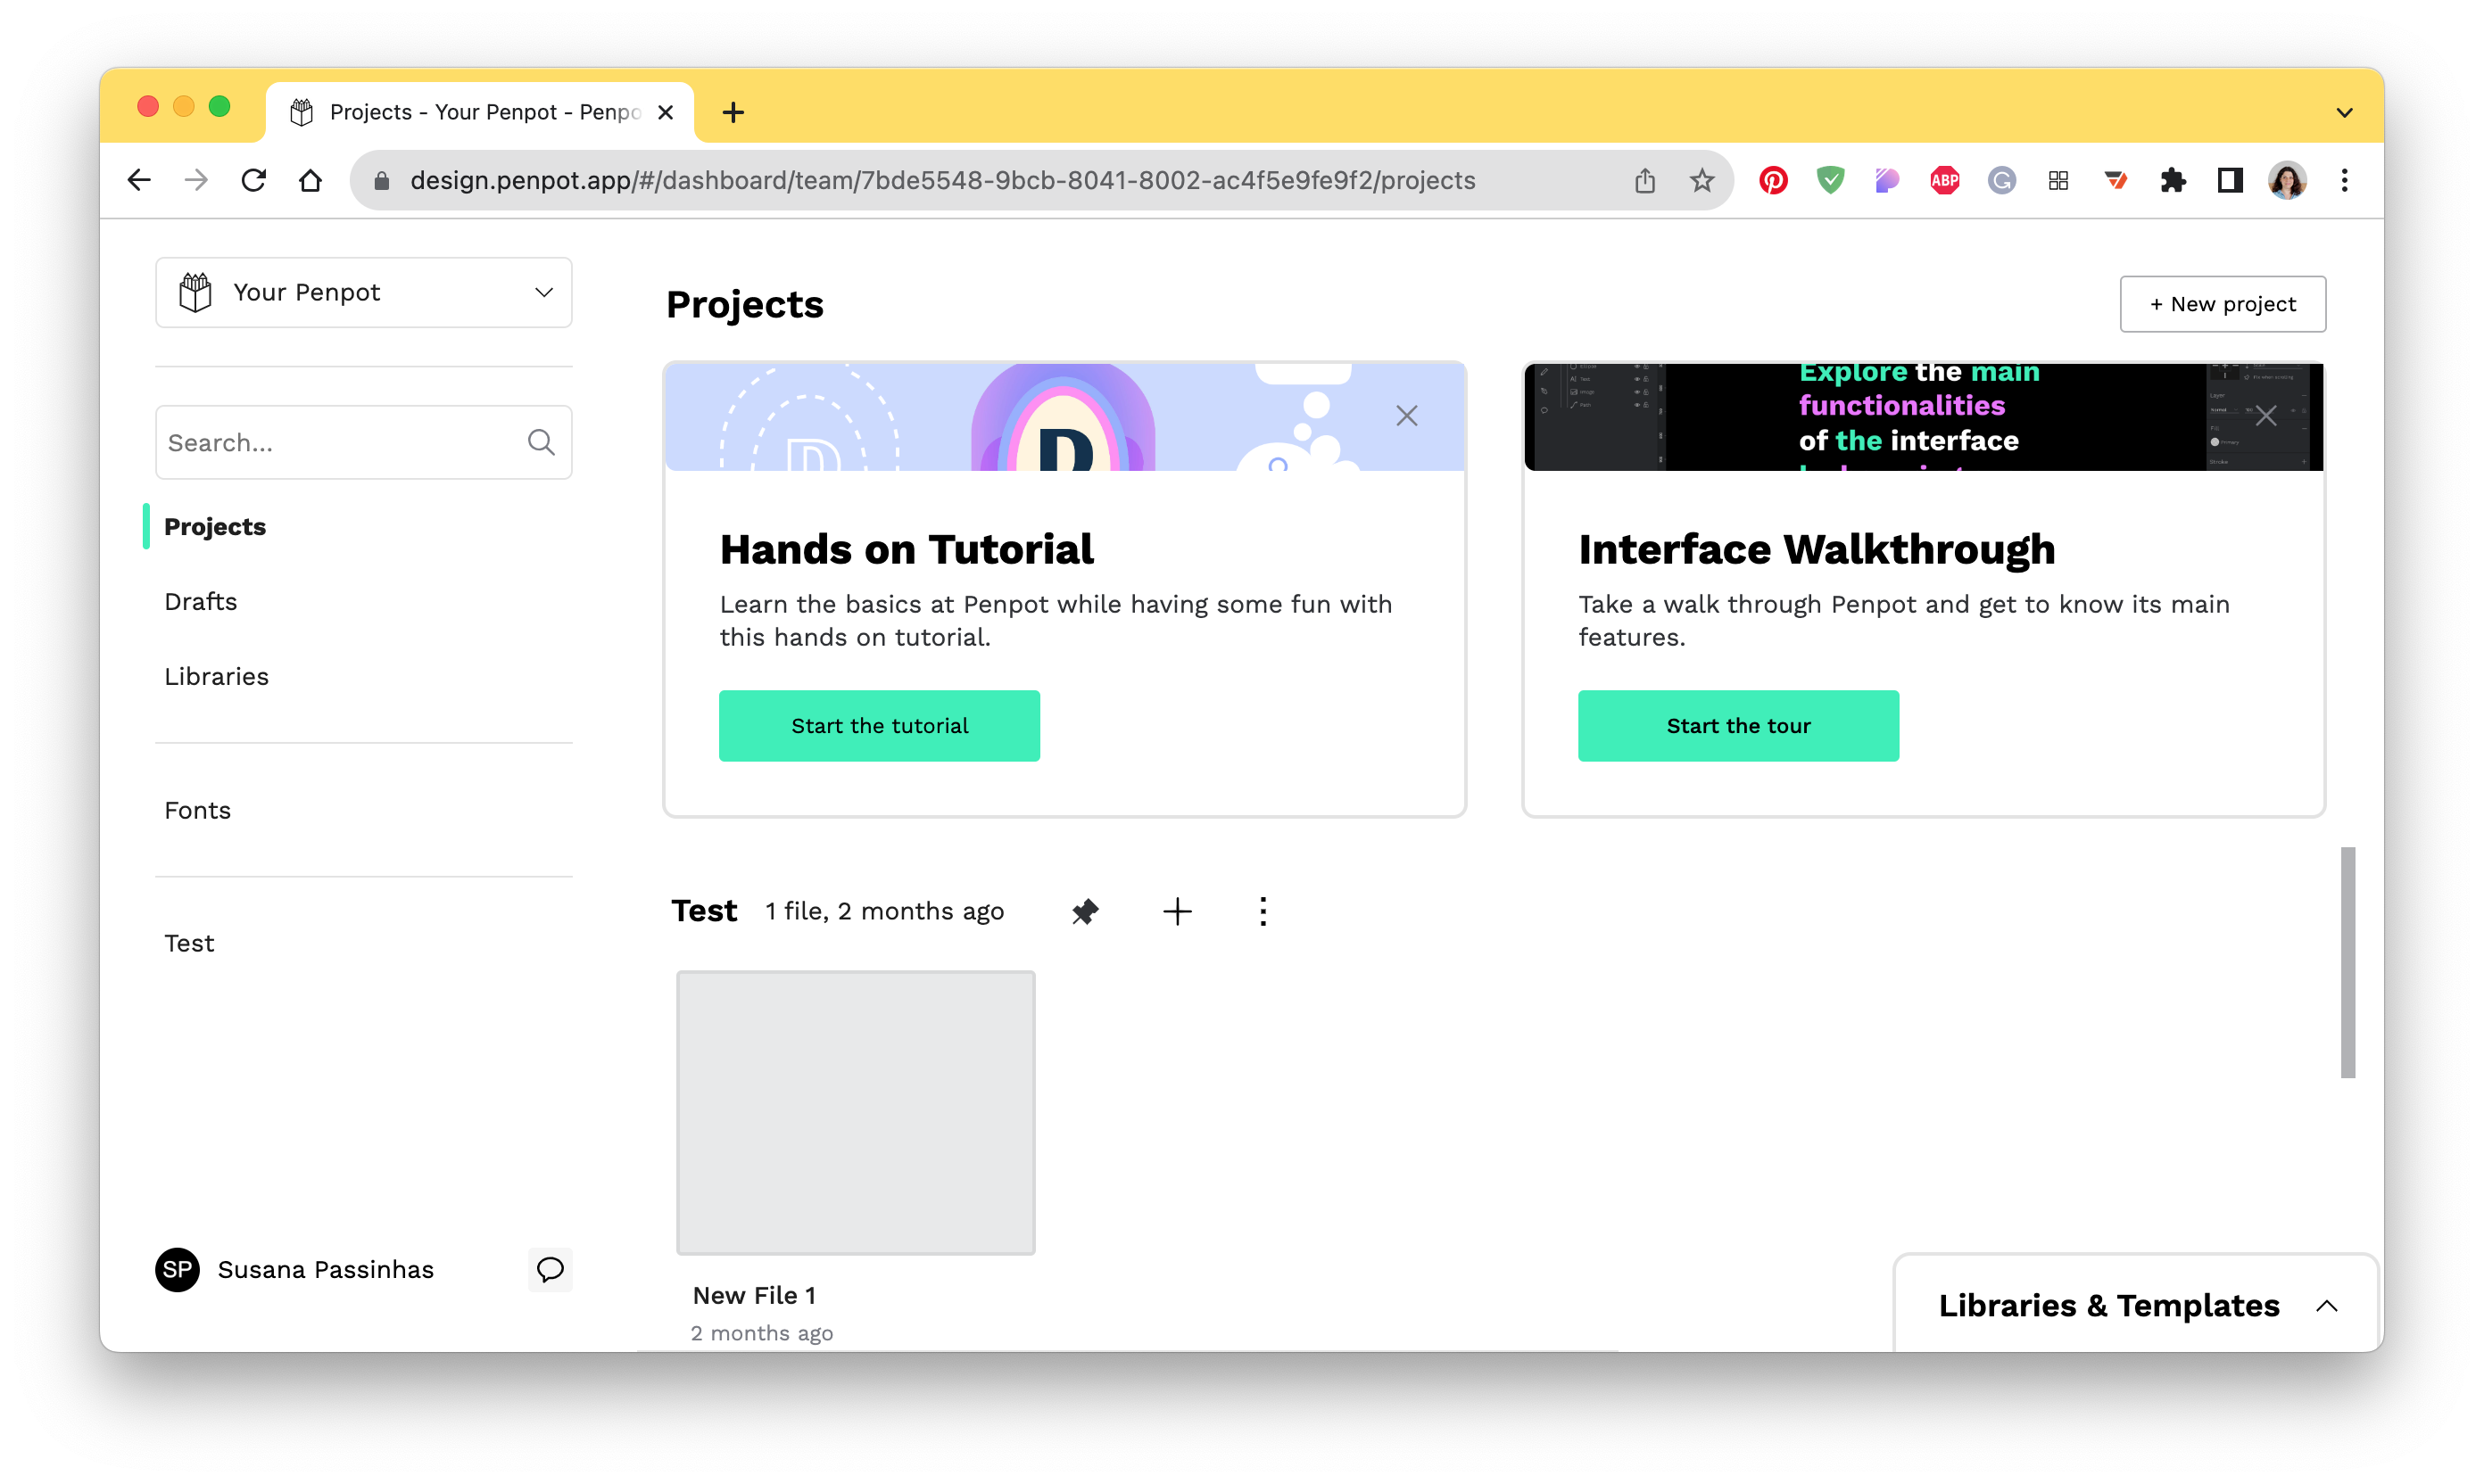Open the tab search chevron

[2344, 112]
